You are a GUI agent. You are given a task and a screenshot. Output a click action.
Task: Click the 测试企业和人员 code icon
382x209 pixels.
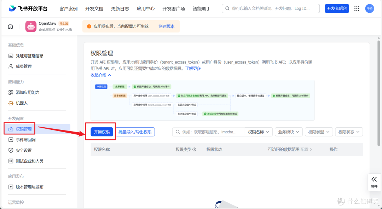pyautogui.click(x=11, y=161)
